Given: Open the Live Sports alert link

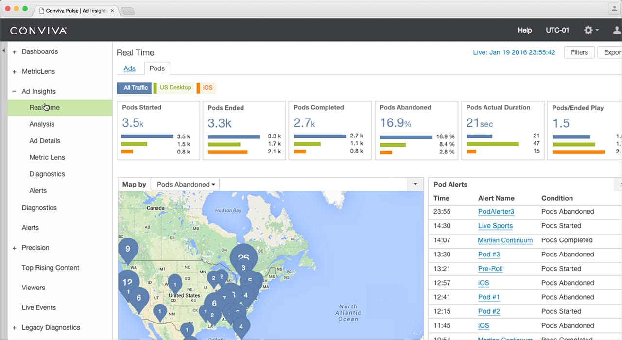Looking at the screenshot, I should (x=495, y=226).
